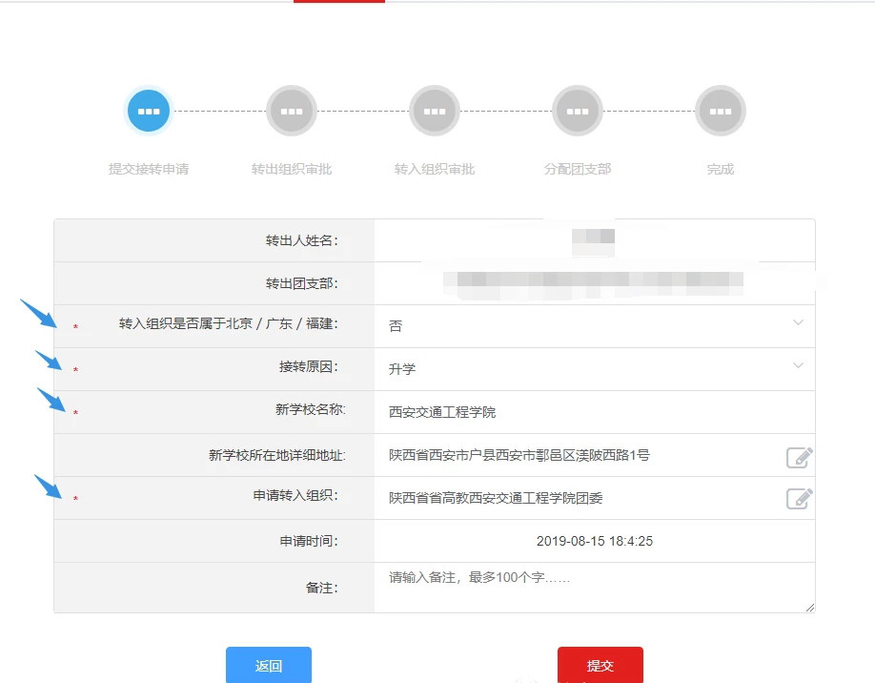Click the 转出组织审批 step label
This screenshot has width=875, height=683.
click(x=292, y=169)
